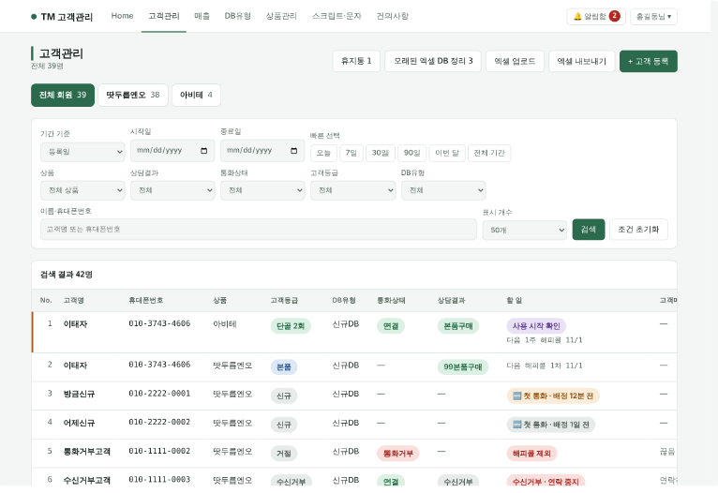This screenshot has height=493, width=718.
Task: Select the 전체 기간 quick period button
Action: 489,153
